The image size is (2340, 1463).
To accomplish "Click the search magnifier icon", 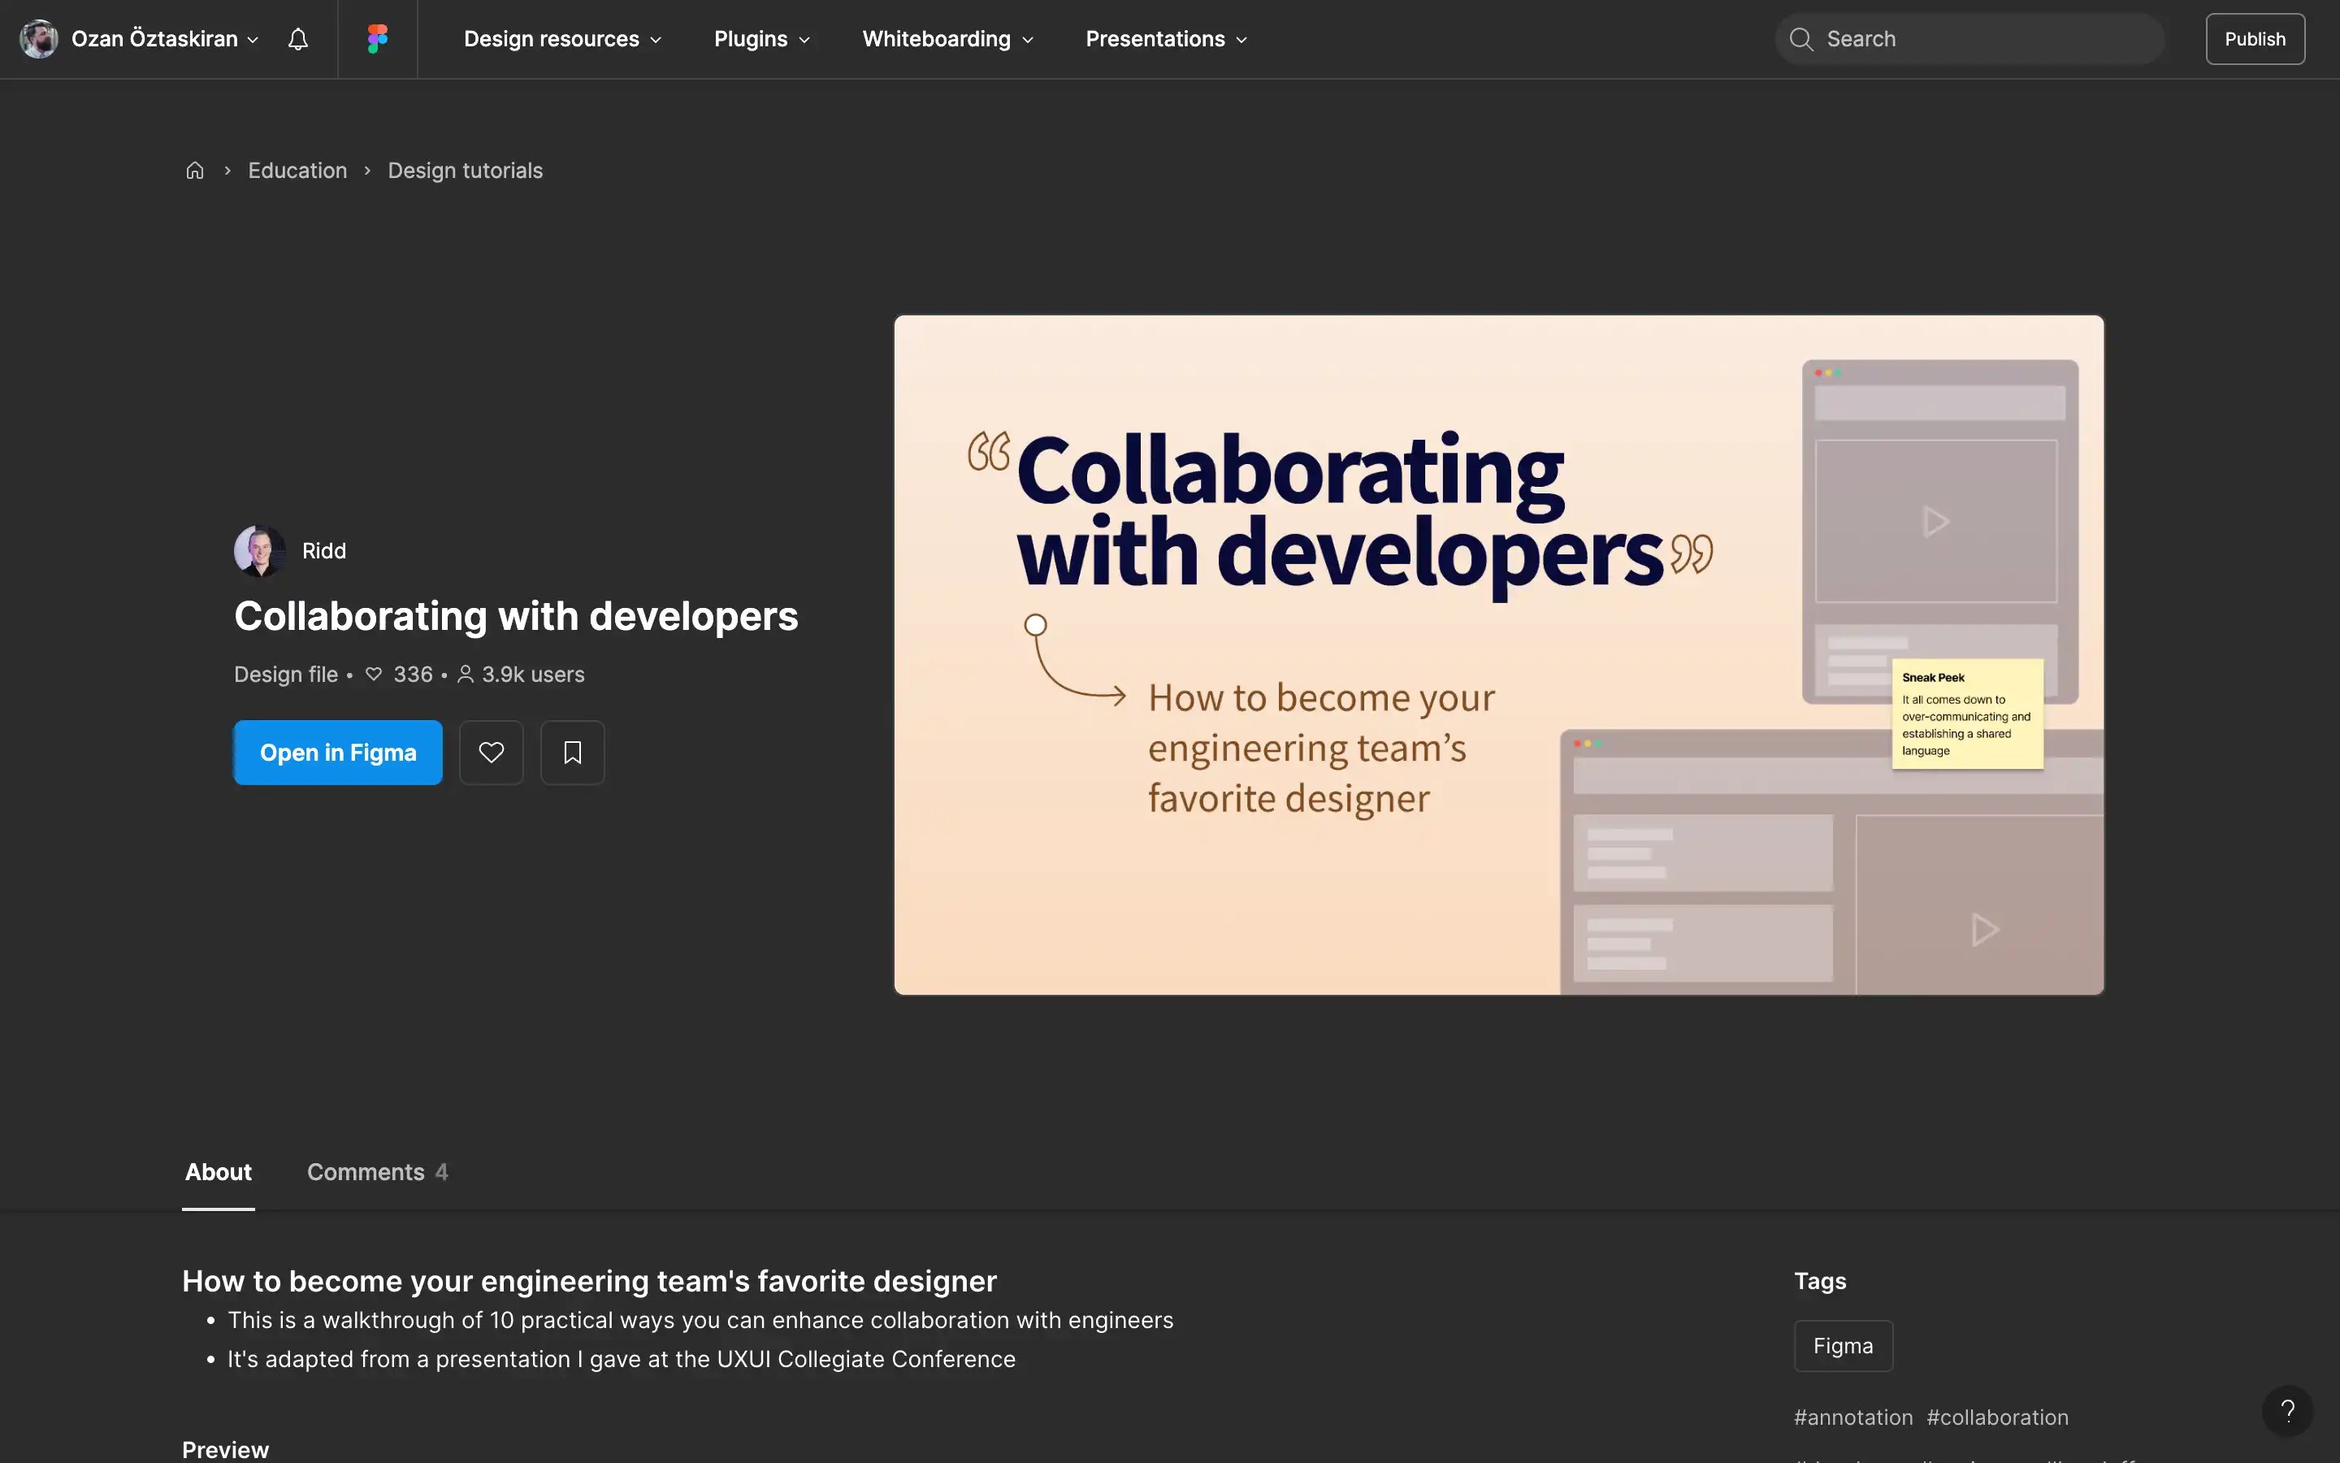I will pyautogui.click(x=1800, y=39).
